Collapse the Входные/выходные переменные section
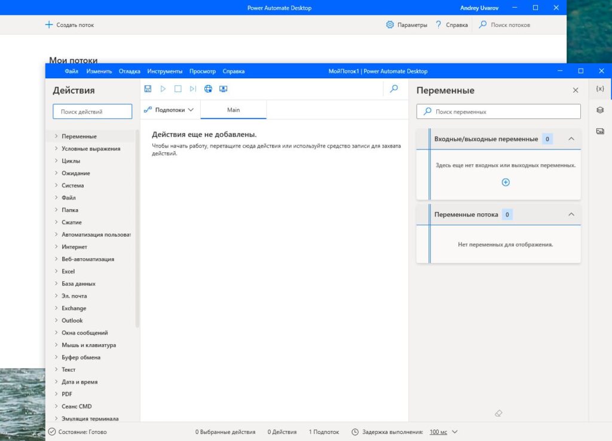The height and width of the screenshot is (441, 612). pyautogui.click(x=571, y=139)
